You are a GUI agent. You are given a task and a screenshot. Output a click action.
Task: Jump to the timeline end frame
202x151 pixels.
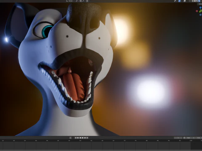[87, 138]
